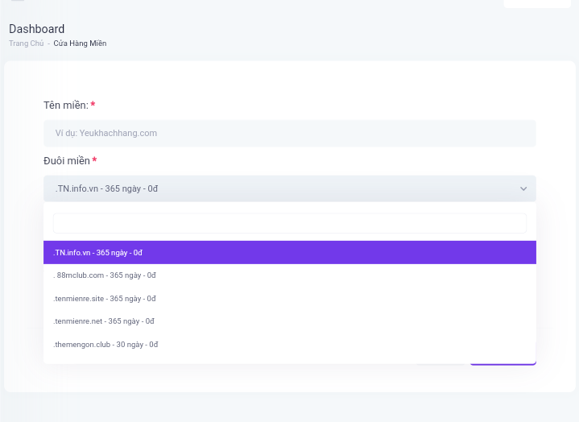The width and height of the screenshot is (579, 422).
Task: Click empty card area below the dropdown list
Action: click(290, 379)
